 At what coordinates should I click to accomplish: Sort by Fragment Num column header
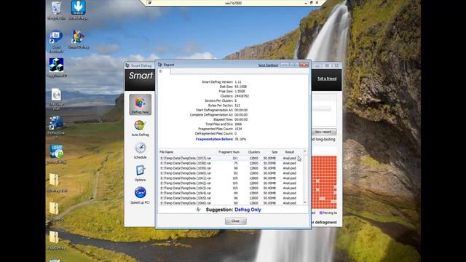(229, 152)
